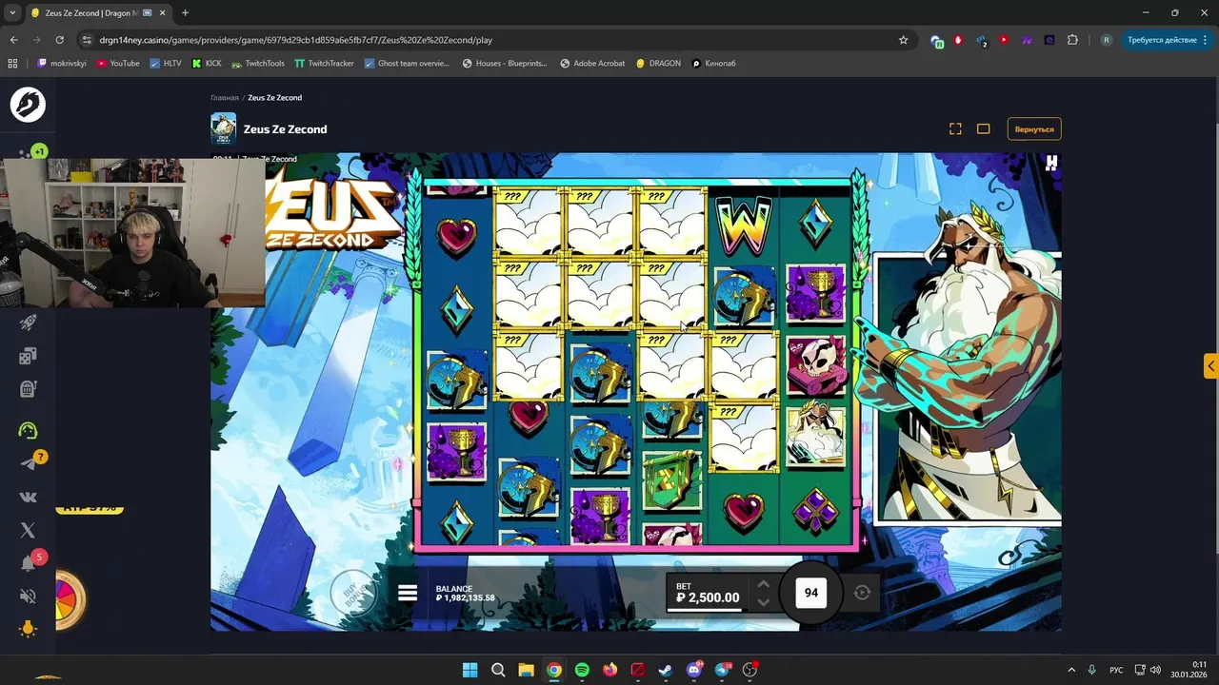Open the Houses - Blueprints bookmark

(x=505, y=63)
